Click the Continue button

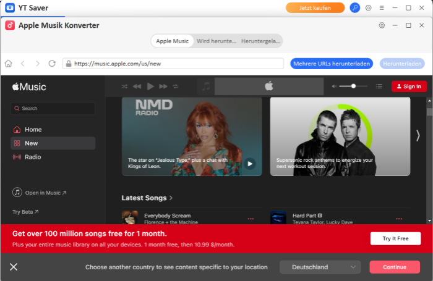pyautogui.click(x=395, y=267)
